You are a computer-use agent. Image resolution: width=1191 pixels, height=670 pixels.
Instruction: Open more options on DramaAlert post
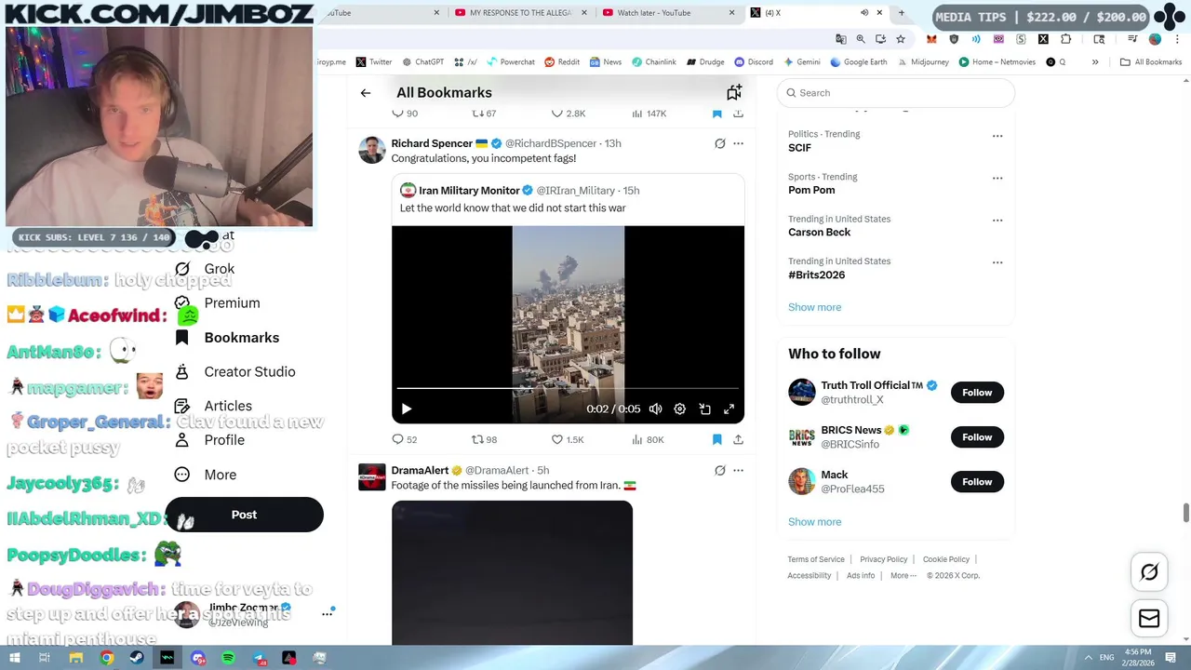[738, 470]
